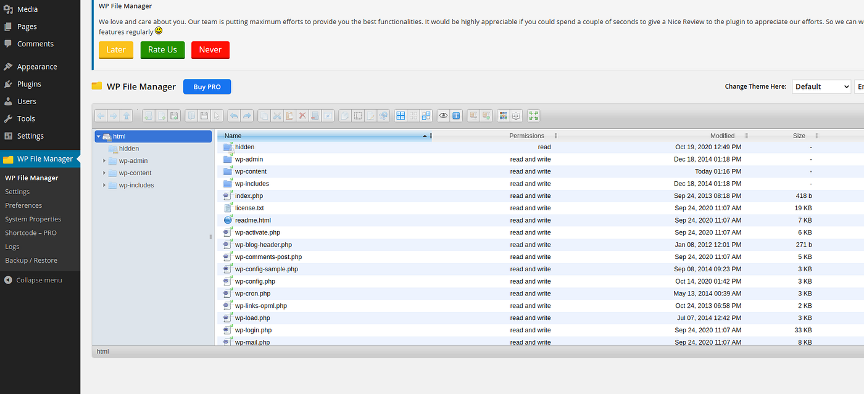This screenshot has height=394, width=864.
Task: Expand the wp-includes tree folder arrow
Action: click(x=104, y=185)
